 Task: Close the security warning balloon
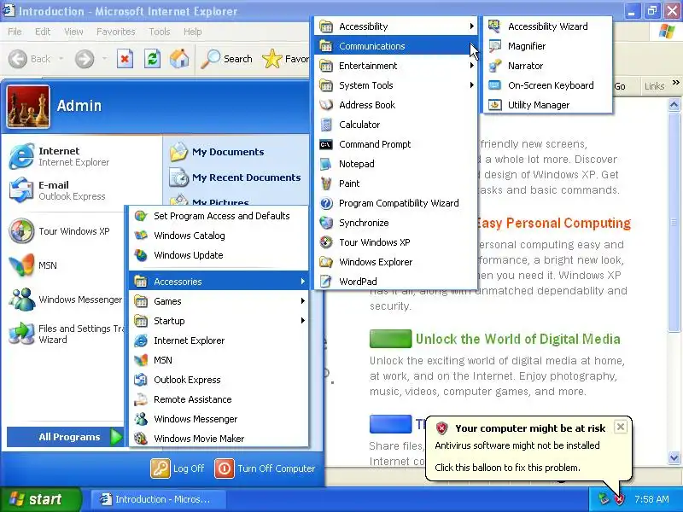[621, 427]
